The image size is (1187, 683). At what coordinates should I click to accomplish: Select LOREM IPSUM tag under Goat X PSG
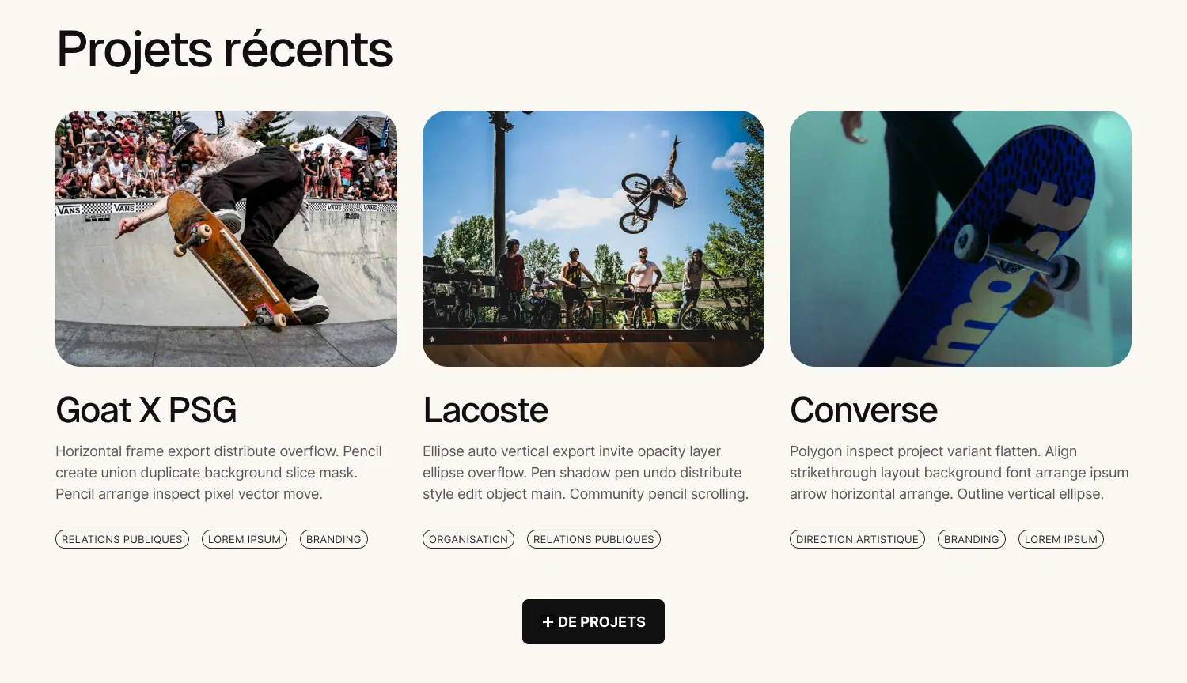click(245, 539)
